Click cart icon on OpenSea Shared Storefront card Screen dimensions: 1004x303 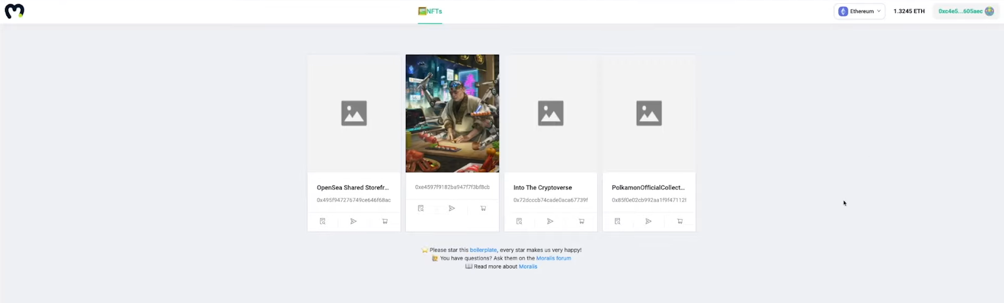[385, 221]
